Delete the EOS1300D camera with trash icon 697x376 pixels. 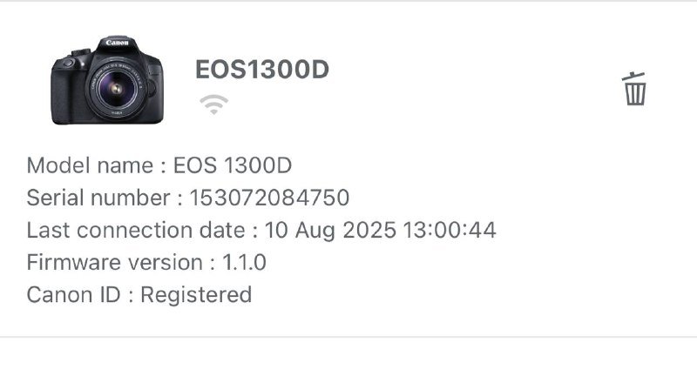pyautogui.click(x=634, y=89)
